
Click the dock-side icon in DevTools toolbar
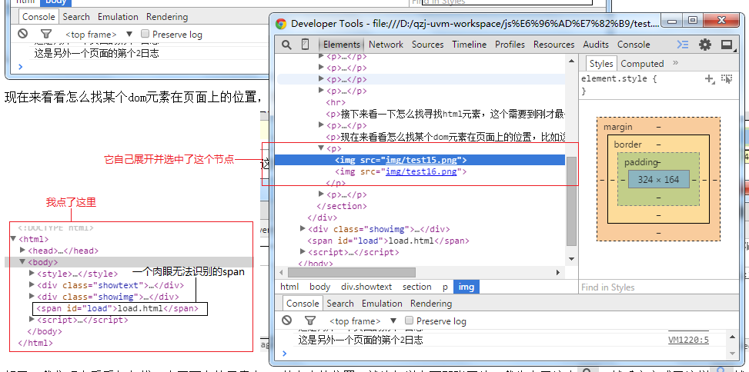coord(727,45)
